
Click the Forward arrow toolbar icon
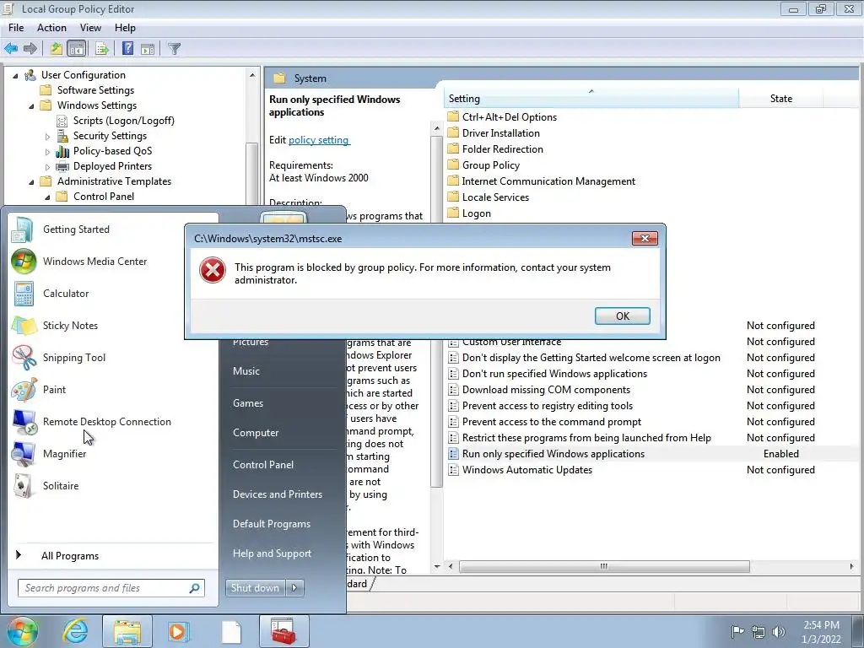(x=30, y=48)
